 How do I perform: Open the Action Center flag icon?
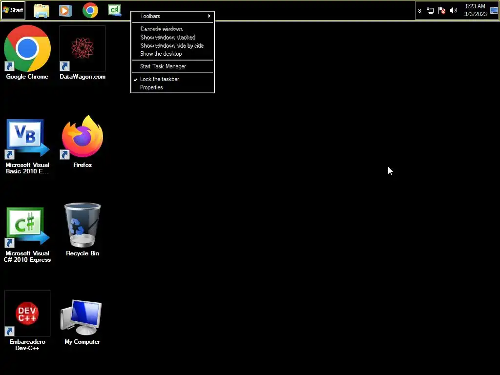click(x=442, y=11)
